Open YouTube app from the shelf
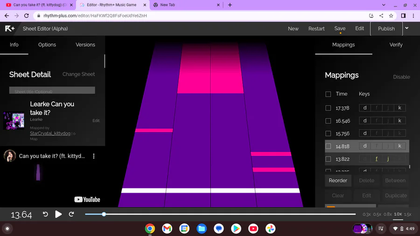The height and width of the screenshot is (236, 420). 253,229
